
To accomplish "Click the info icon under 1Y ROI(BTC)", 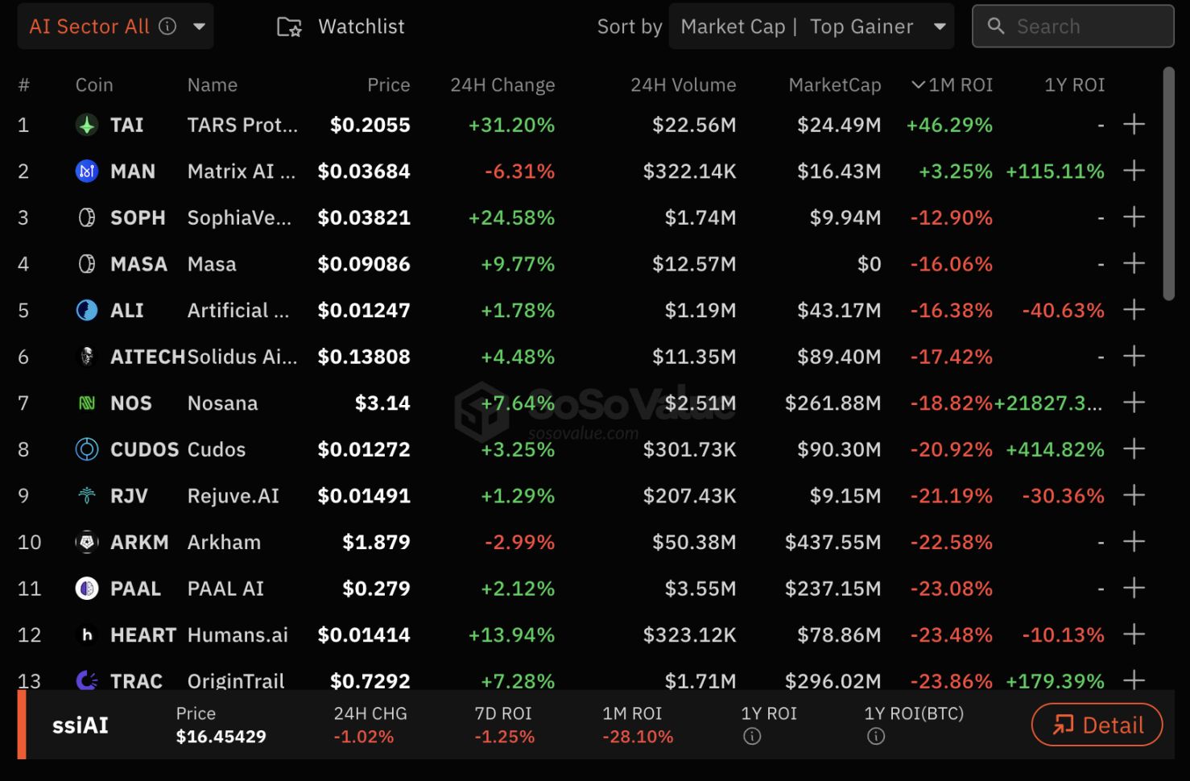I will pyautogui.click(x=876, y=737).
